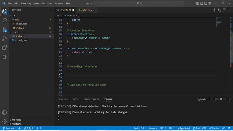Viewport: 233px width, 131px height.
Task: Click Open Changes icon in editor toolbar
Action: pyautogui.click(x=219, y=10)
